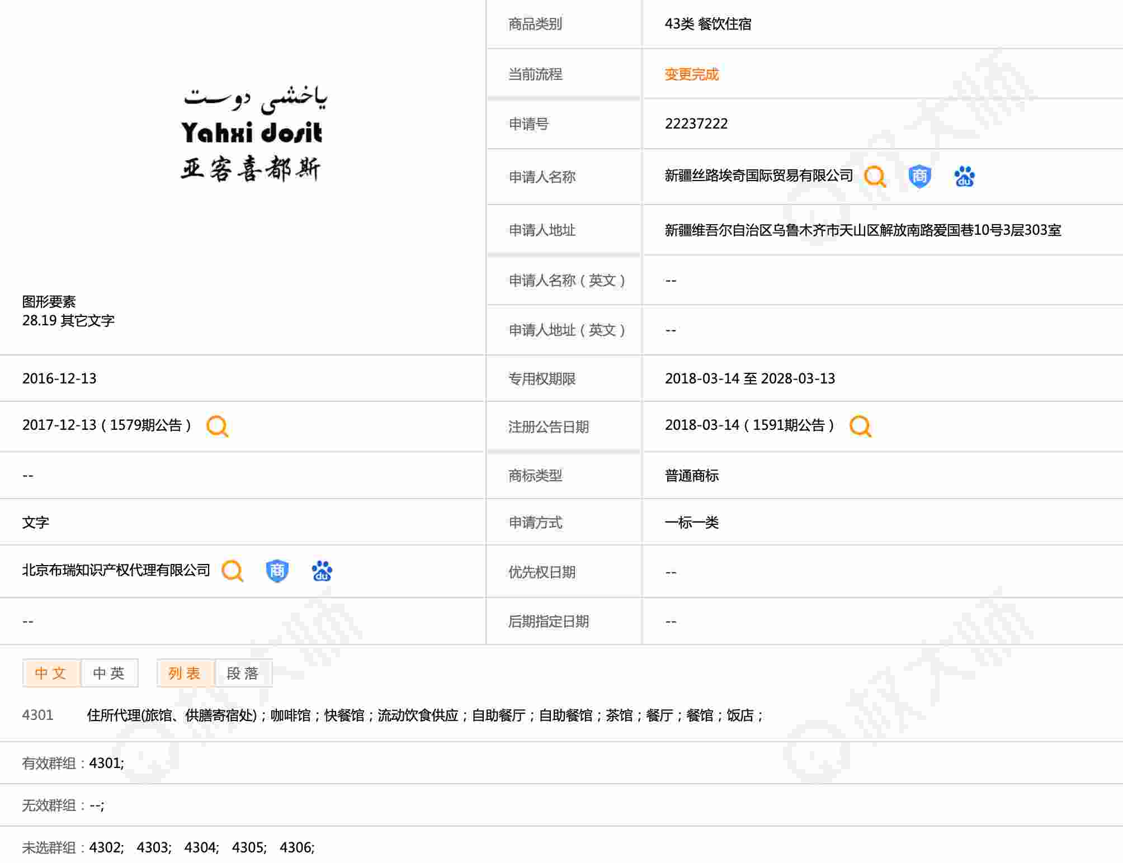Click 43类 餐饮住宿 category text
The height and width of the screenshot is (863, 1123).
coord(707,24)
